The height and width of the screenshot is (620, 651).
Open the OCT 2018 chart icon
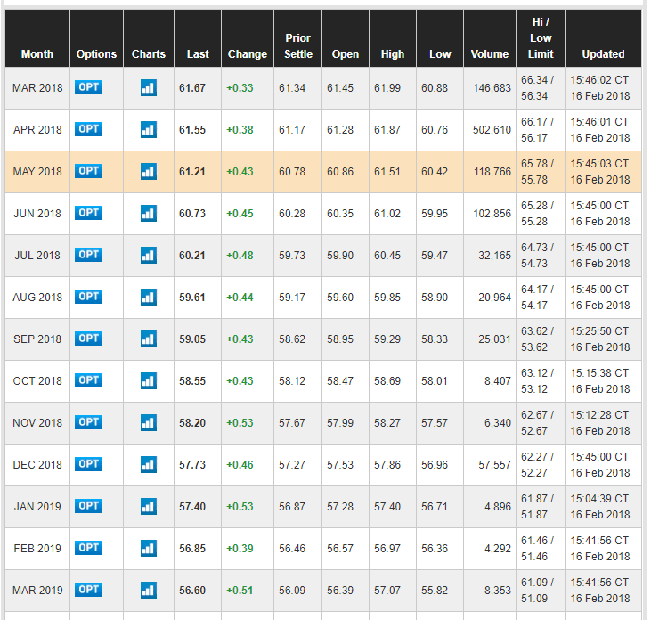click(x=148, y=380)
